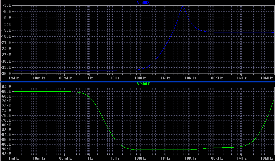
Task: Click the -86dB axis label
Action: click(6, 139)
